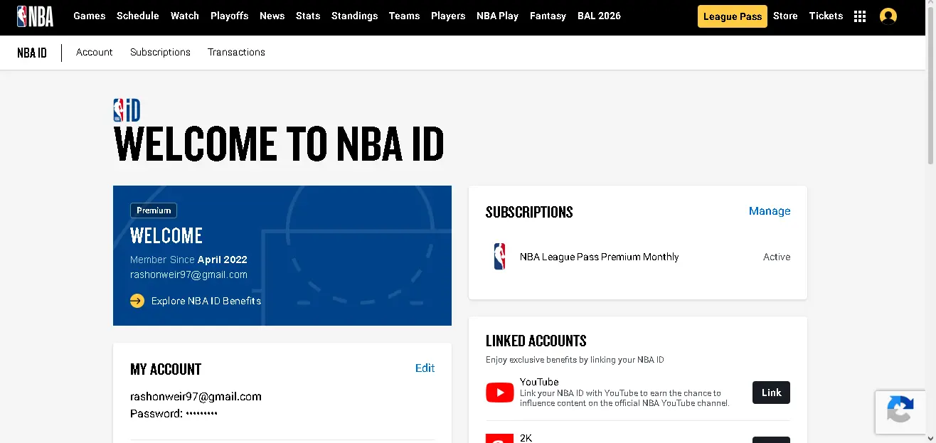
Task: Open the user profile avatar icon
Action: tap(888, 16)
